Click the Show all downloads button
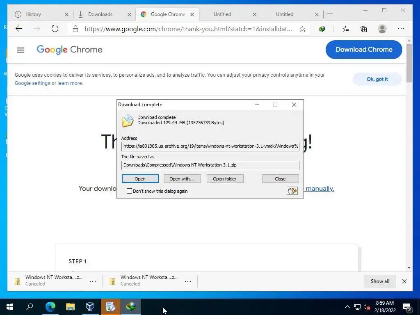420x315 pixels. coord(380,281)
